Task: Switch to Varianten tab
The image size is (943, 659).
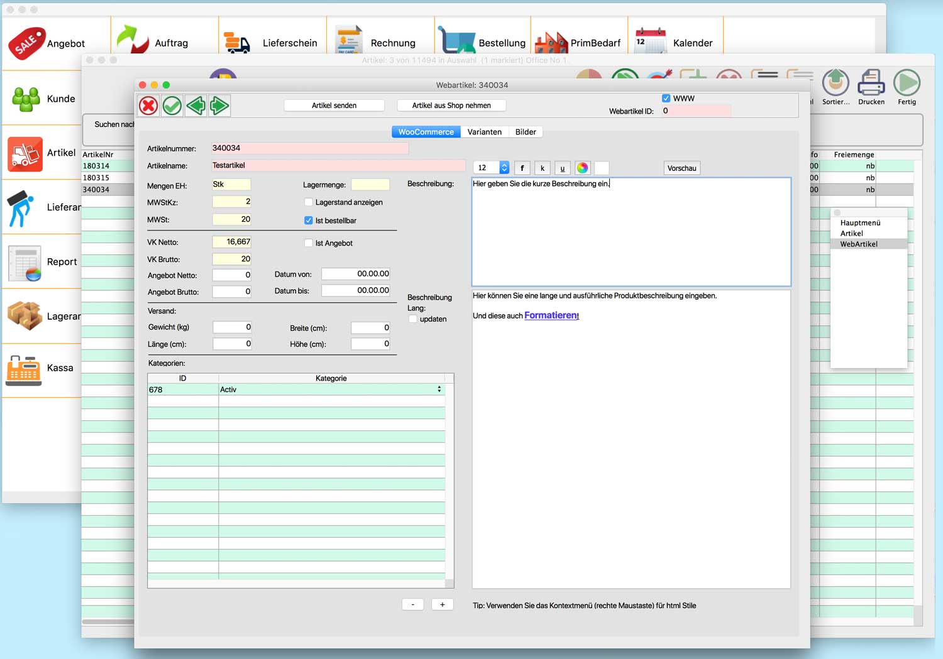Action: tap(485, 132)
